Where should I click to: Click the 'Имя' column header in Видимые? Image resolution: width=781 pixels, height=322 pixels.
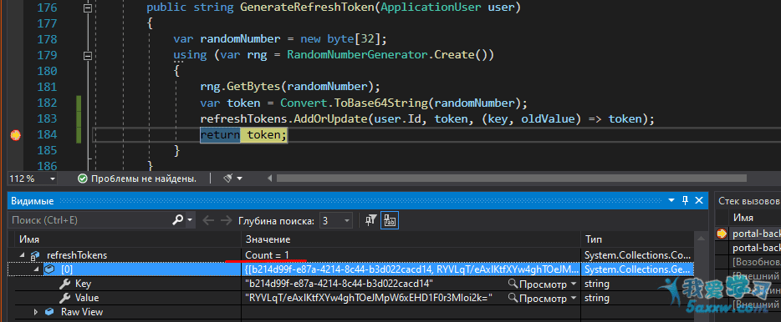pyautogui.click(x=29, y=239)
